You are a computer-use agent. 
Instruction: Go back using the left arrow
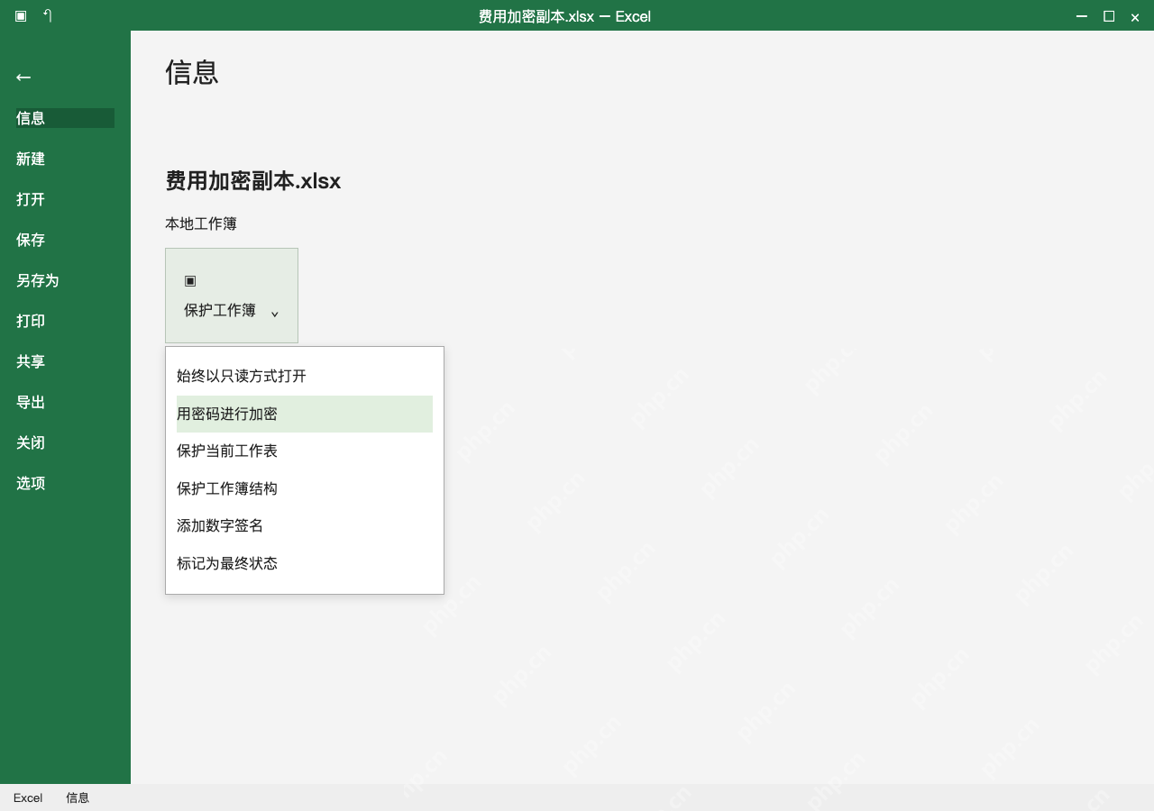tap(23, 77)
